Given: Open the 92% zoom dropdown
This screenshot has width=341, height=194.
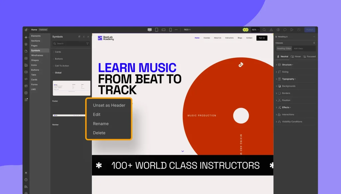Looking at the screenshot, I should (x=255, y=30).
